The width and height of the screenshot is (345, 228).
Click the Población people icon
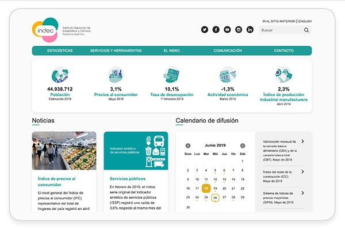pyautogui.click(x=60, y=75)
